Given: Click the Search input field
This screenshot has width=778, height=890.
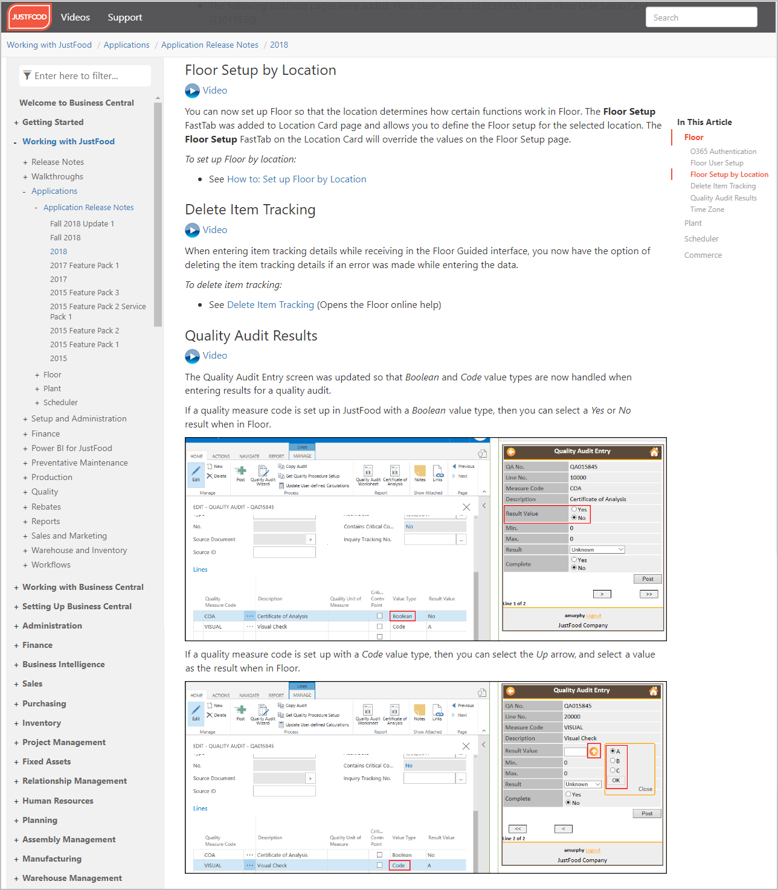Looking at the screenshot, I should [x=701, y=18].
